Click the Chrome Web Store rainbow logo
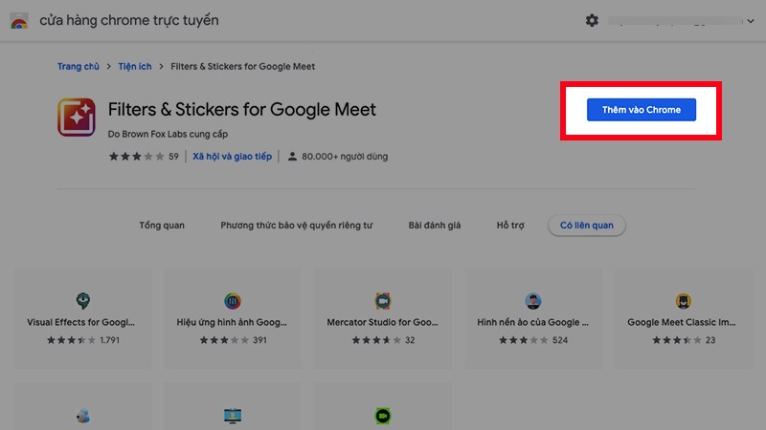This screenshot has height=430, width=766. click(x=19, y=21)
